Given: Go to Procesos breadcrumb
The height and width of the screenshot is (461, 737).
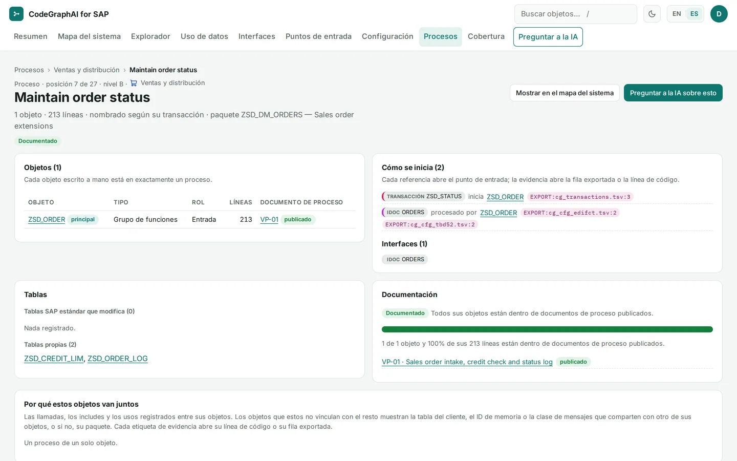Looking at the screenshot, I should 29,70.
